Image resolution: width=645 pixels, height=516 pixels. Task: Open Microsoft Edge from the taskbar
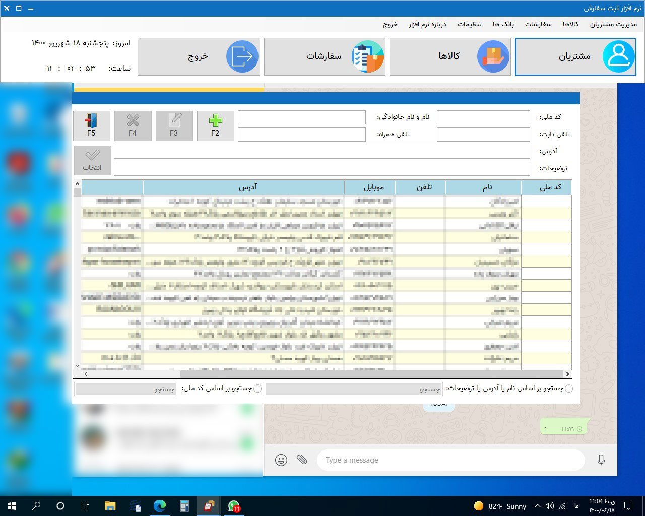(x=160, y=506)
